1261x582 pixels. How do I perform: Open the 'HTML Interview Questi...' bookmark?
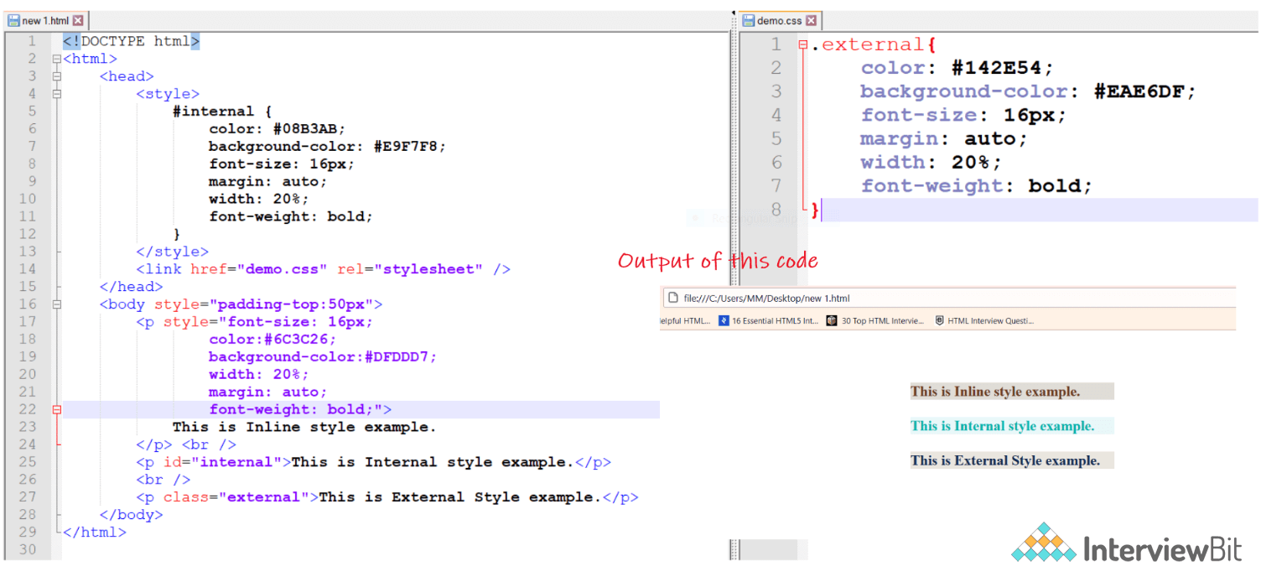click(x=984, y=320)
